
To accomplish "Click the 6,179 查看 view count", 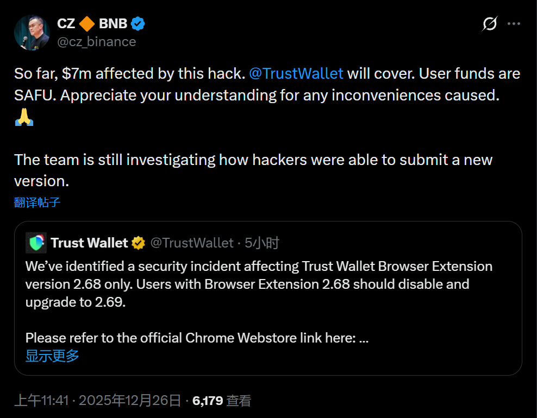I will coord(222,401).
